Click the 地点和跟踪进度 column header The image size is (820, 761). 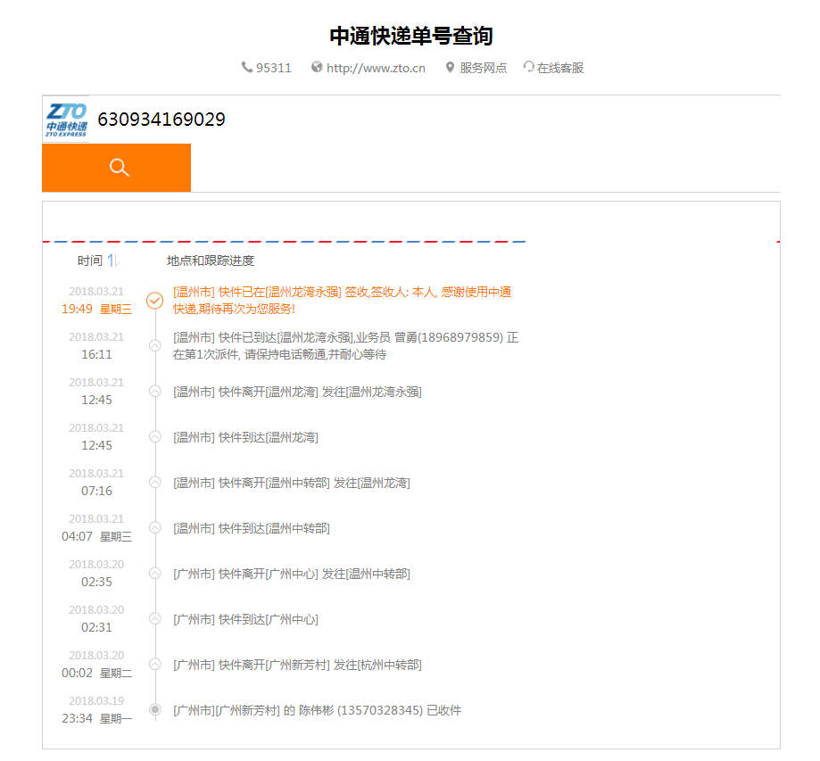tap(211, 261)
